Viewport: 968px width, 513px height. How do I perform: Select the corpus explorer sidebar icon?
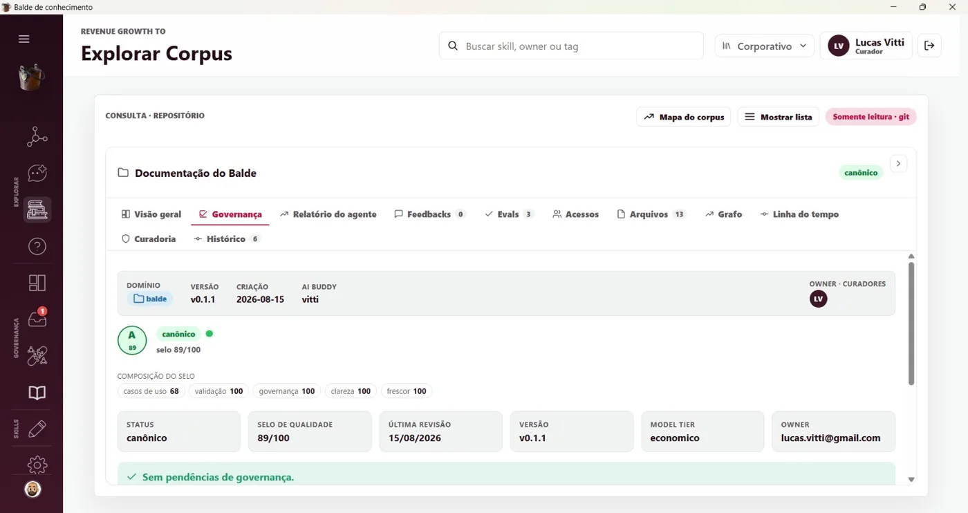(37, 209)
